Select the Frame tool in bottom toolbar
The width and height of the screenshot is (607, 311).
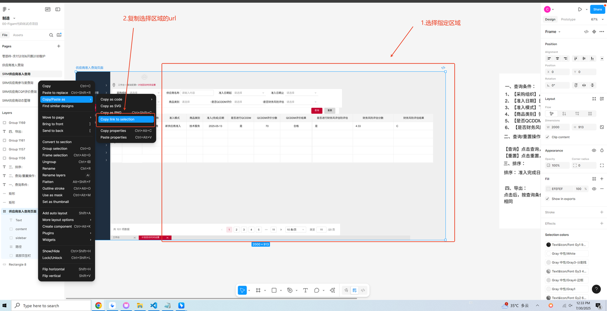point(258,290)
